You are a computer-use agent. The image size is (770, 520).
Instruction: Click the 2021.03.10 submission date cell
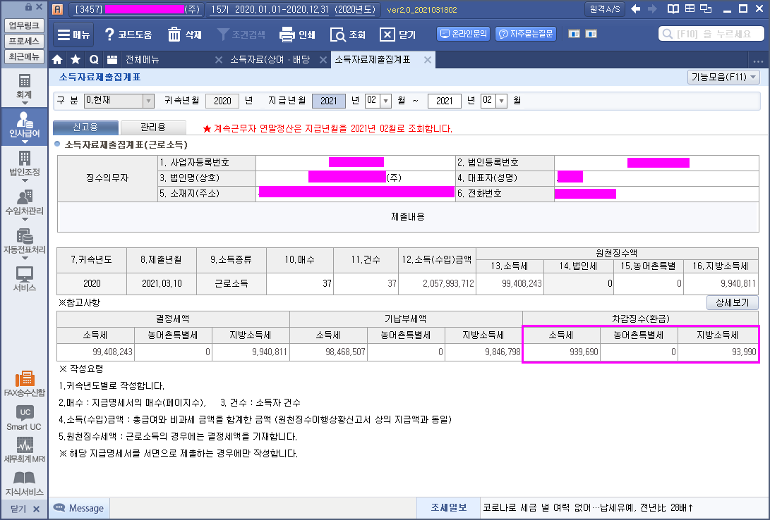pyautogui.click(x=162, y=283)
